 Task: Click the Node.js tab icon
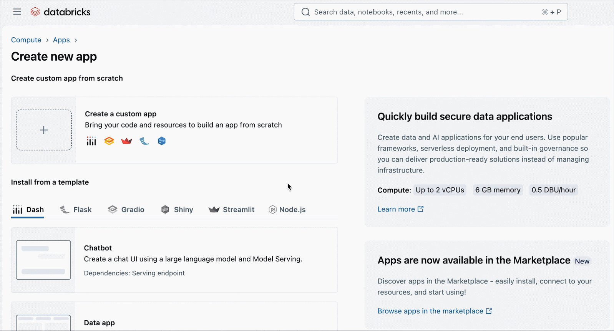click(x=272, y=210)
